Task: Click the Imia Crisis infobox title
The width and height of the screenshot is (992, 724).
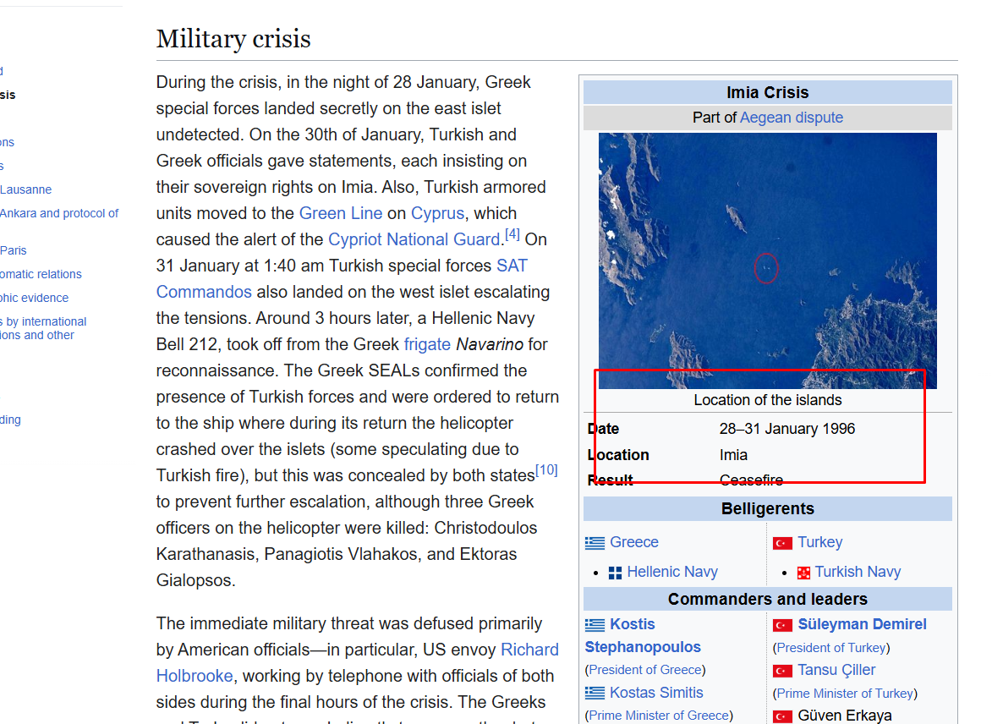Action: click(767, 92)
